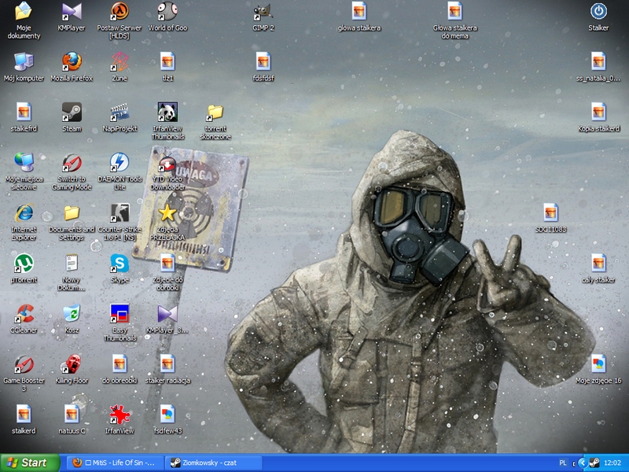This screenshot has width=629, height=472.
Task: Select the stalkerd image file in the bottom row
Action: 24,415
